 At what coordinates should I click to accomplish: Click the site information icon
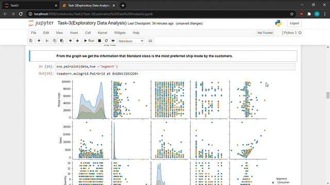[x=30, y=14]
